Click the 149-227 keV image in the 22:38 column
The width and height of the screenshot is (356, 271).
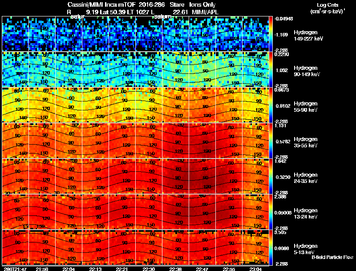[176, 34]
